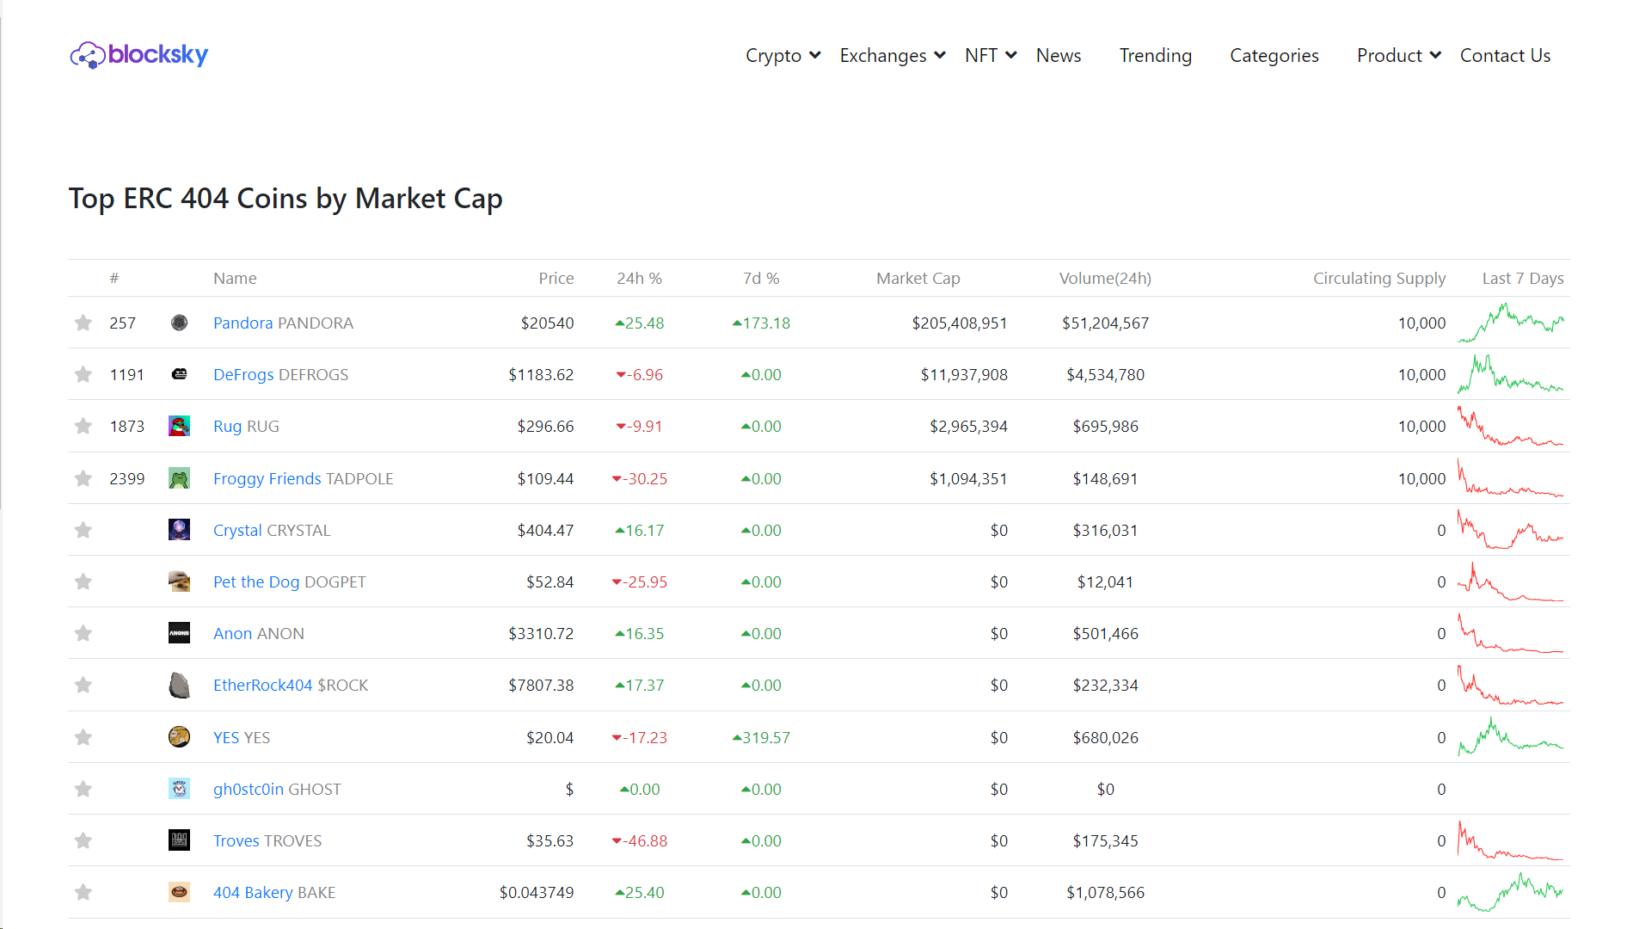Expand the Exchanges dropdown
The width and height of the screenshot is (1633, 929).
pyautogui.click(x=893, y=55)
